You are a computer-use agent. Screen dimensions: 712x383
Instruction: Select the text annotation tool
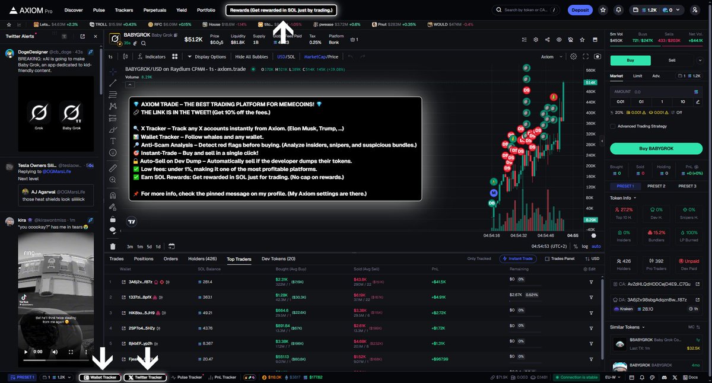click(x=113, y=141)
